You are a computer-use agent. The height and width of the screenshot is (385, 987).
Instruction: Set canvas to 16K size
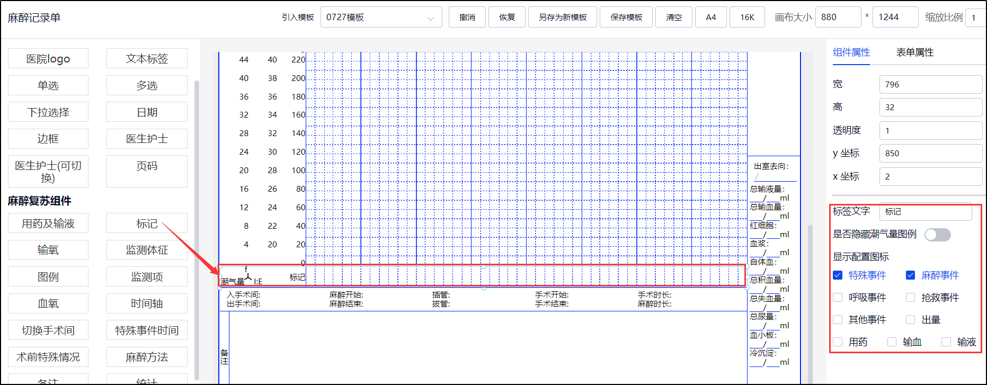tap(747, 17)
